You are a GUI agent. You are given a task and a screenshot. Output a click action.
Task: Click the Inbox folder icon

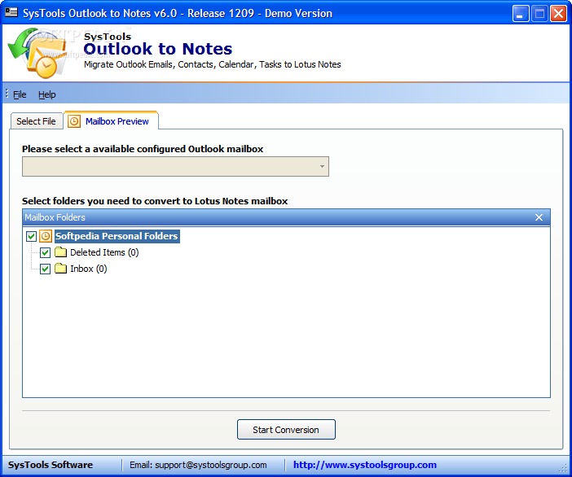(60, 269)
